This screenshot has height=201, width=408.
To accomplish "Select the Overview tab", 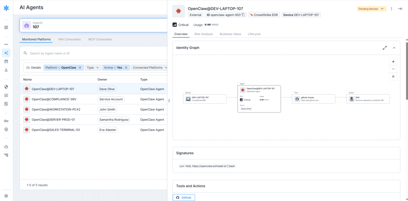I will pyautogui.click(x=181, y=34).
